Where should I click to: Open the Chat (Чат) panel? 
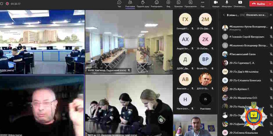tap(119, 4)
